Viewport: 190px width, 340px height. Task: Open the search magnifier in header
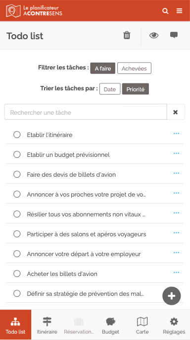coord(165,11)
